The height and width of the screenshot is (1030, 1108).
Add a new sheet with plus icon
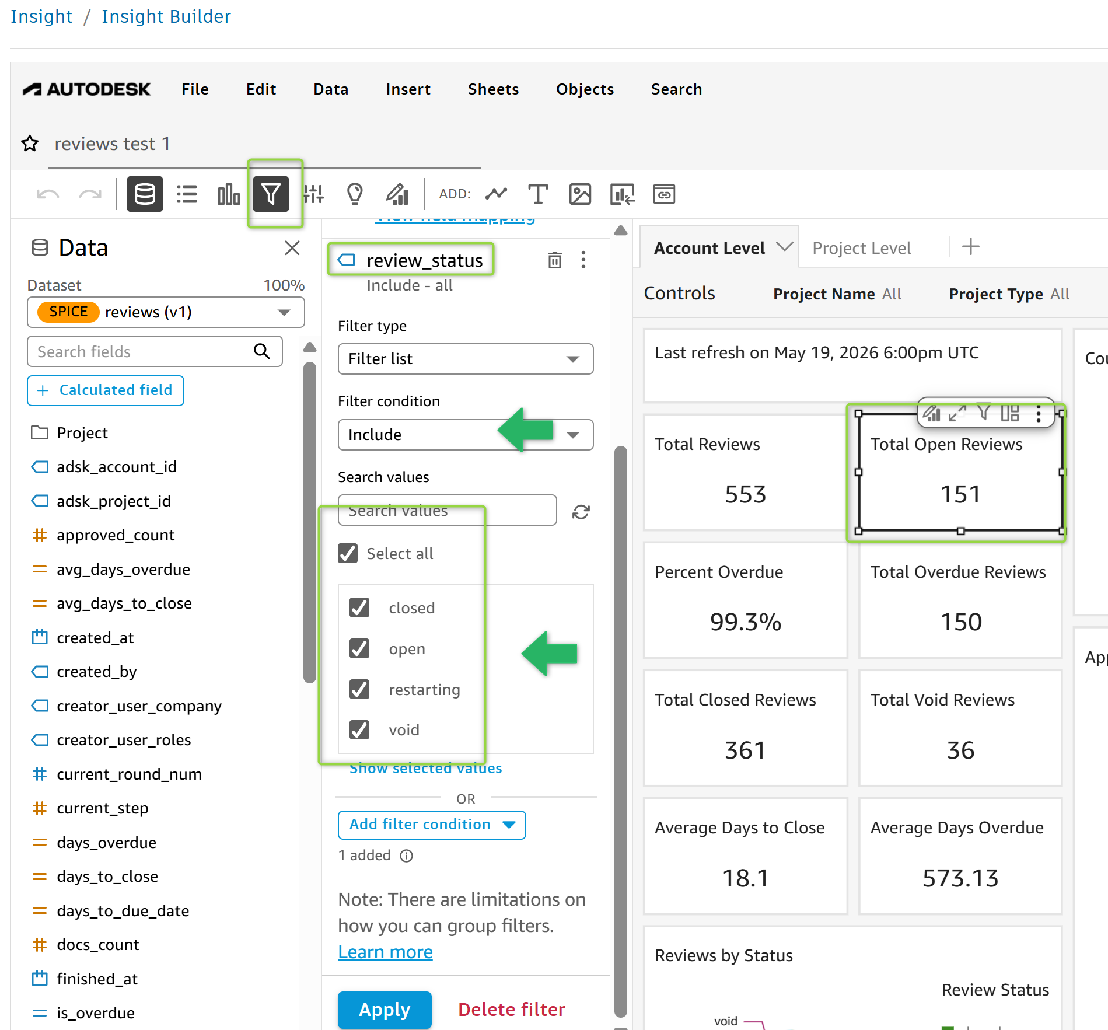970,247
